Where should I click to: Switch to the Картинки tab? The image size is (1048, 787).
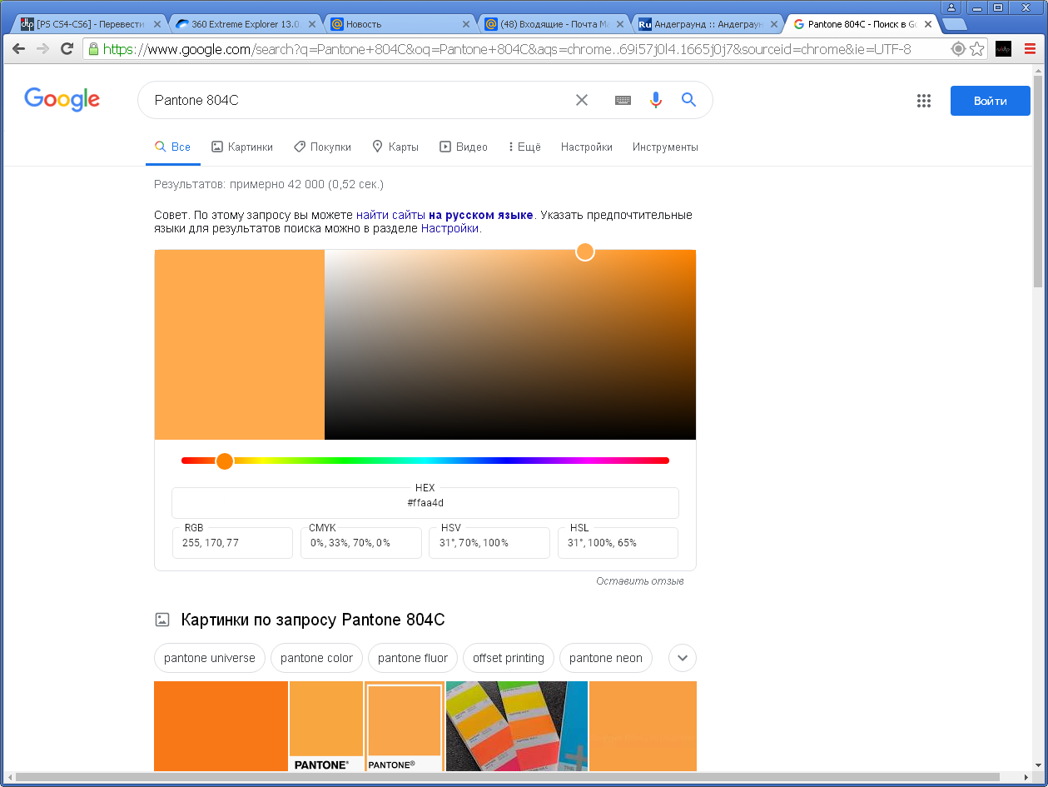click(x=241, y=147)
